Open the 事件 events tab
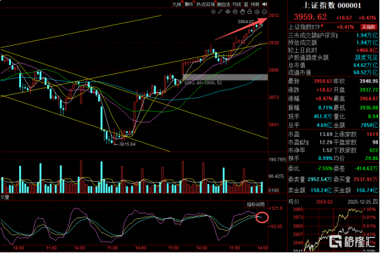The height and width of the screenshot is (253, 380). click(189, 4)
